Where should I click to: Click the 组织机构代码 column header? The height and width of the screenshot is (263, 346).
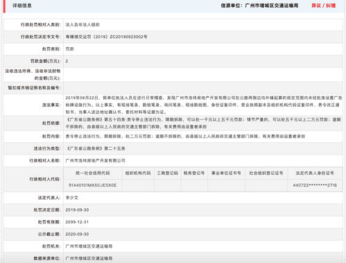[x=138, y=173]
